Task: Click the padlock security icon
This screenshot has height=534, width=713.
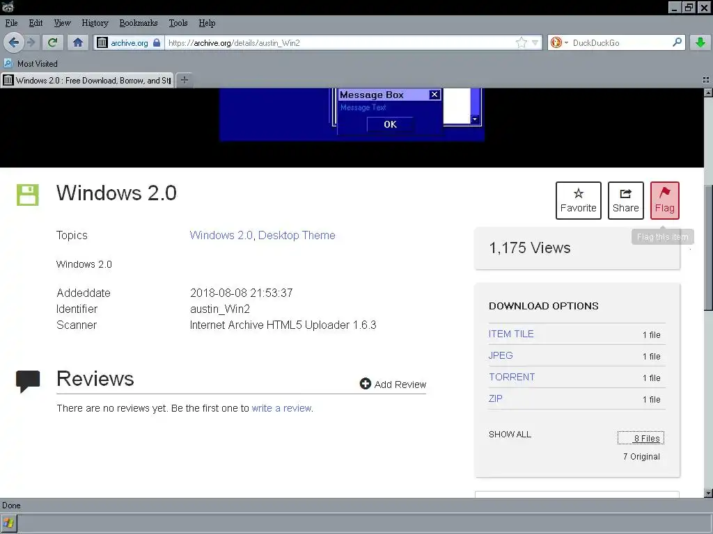Action: 157,42
